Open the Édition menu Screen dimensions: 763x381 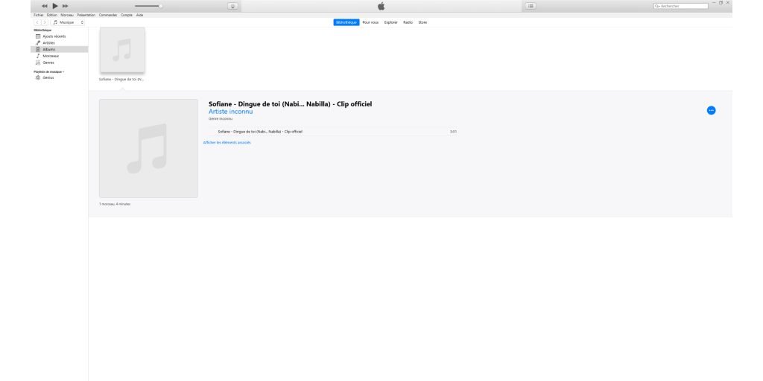(52, 15)
